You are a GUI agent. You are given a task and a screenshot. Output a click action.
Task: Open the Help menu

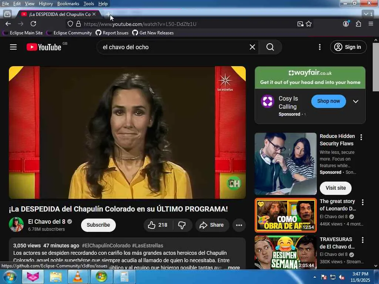(x=103, y=4)
